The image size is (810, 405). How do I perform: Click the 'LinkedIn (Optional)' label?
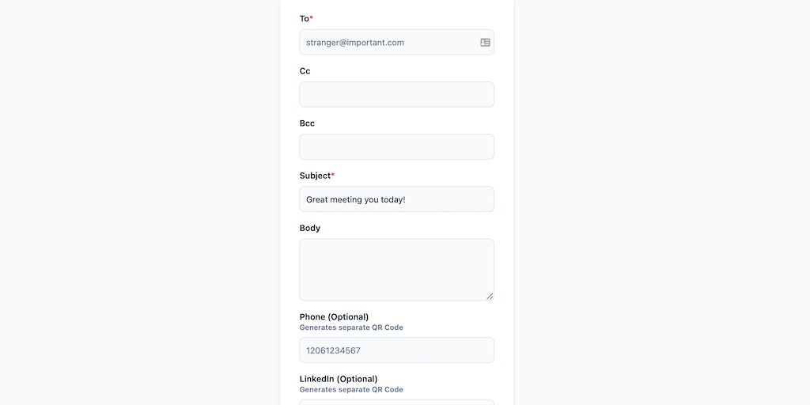click(x=339, y=379)
